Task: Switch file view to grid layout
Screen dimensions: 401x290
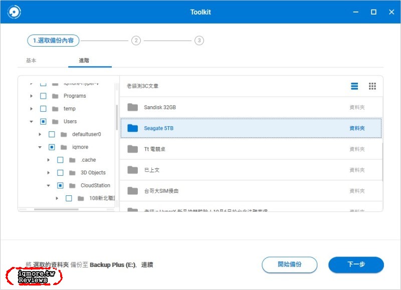Action: [372, 86]
